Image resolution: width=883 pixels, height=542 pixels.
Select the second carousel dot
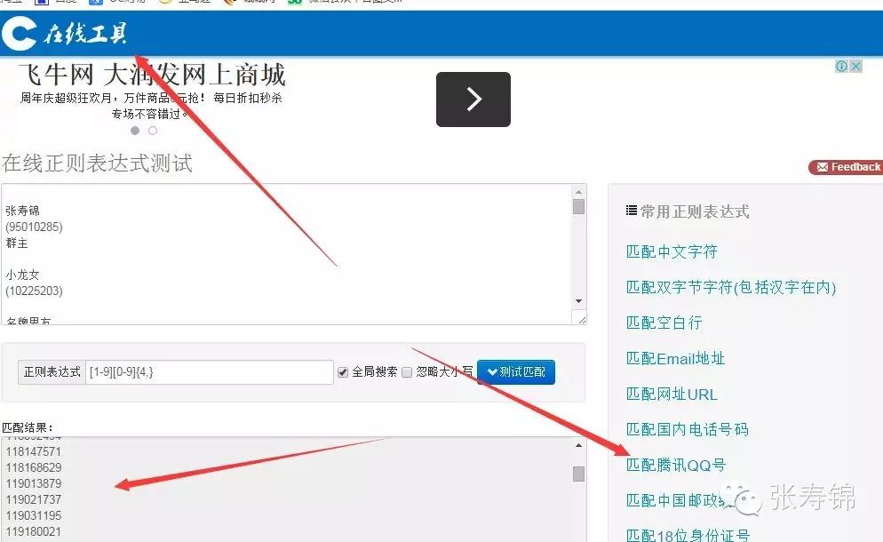pos(151,130)
